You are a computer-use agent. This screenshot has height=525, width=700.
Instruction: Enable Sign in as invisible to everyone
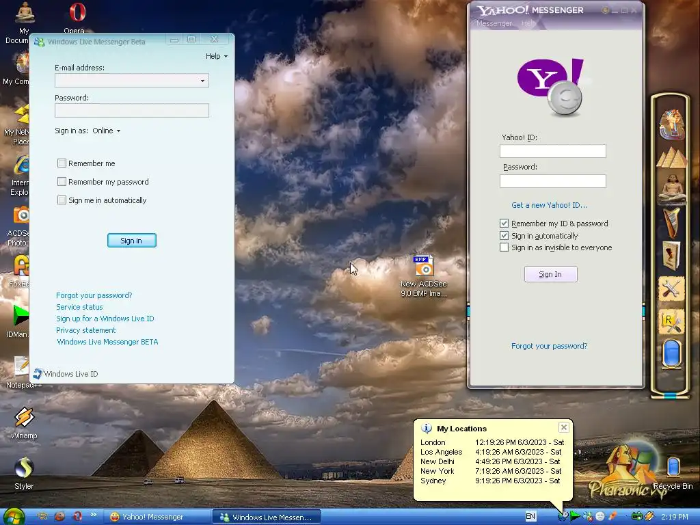[x=504, y=247]
